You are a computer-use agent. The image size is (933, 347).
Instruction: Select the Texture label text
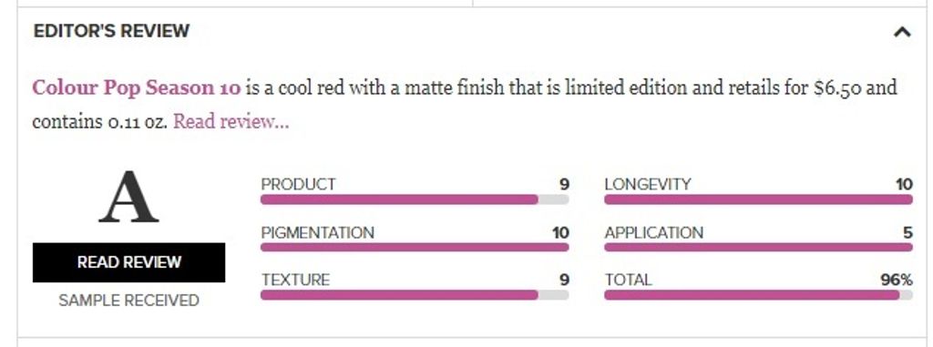(x=295, y=280)
